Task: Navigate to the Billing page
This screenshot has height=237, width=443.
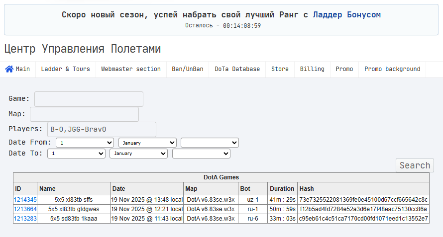Action: pos(312,69)
